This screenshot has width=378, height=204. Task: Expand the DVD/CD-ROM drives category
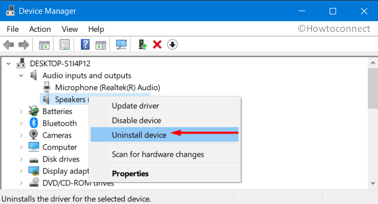click(x=21, y=183)
